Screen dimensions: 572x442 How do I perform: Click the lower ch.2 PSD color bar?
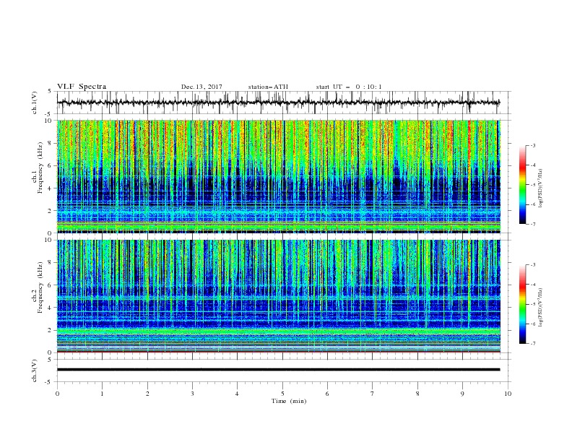(x=522, y=304)
